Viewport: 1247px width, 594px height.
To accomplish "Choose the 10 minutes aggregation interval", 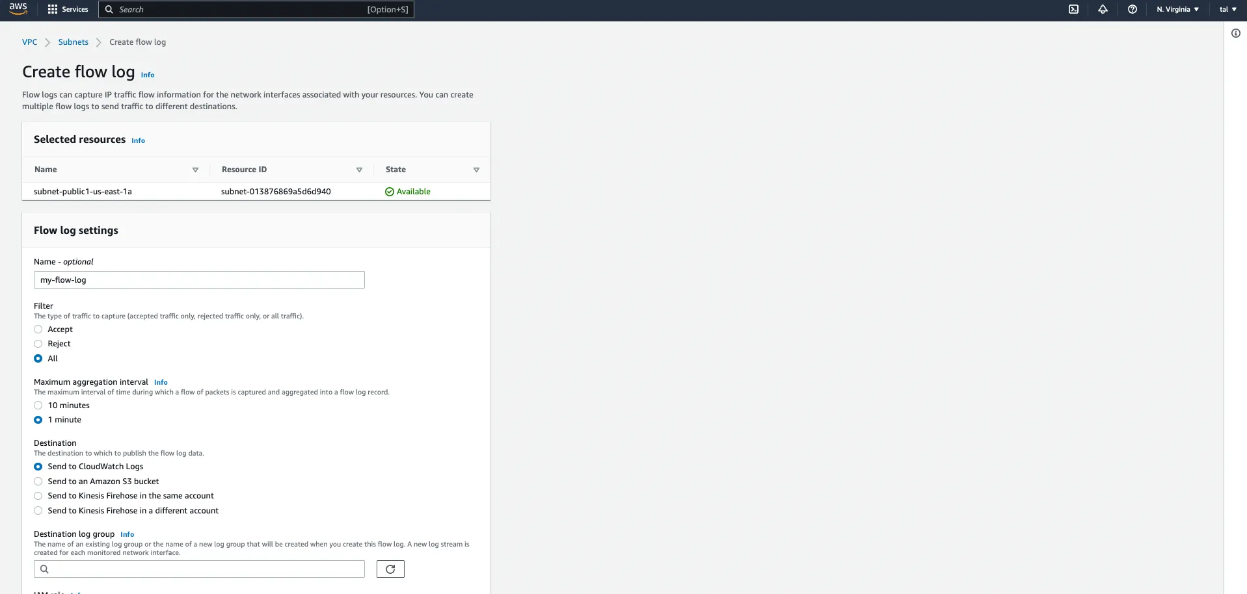I will click(x=38, y=406).
